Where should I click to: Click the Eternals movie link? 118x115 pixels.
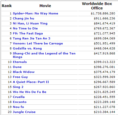(20, 62)
